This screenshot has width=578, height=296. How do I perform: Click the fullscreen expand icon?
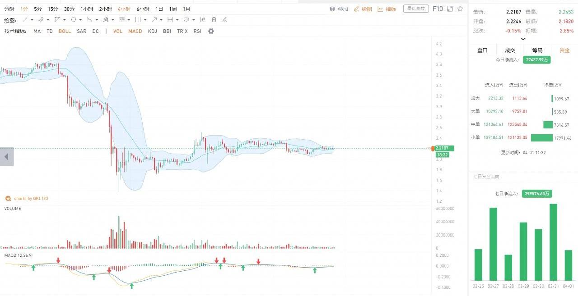450,9
